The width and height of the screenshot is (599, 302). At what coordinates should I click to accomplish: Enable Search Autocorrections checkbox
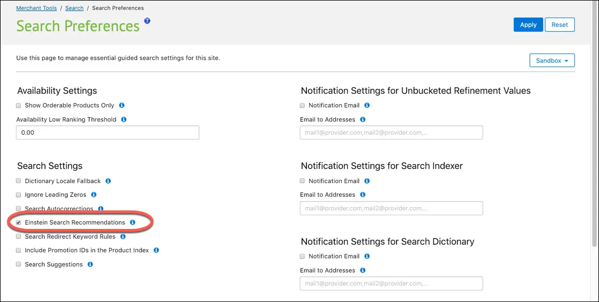point(19,209)
